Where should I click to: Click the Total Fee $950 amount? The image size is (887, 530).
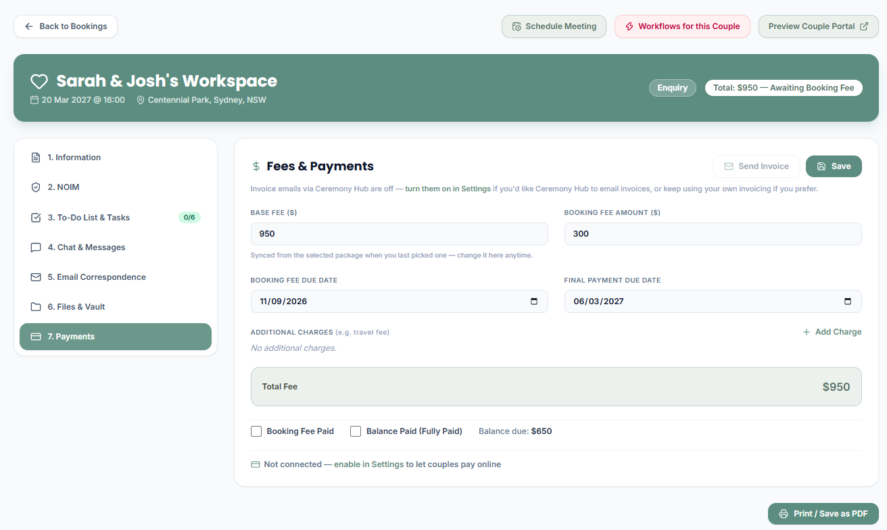(x=836, y=387)
